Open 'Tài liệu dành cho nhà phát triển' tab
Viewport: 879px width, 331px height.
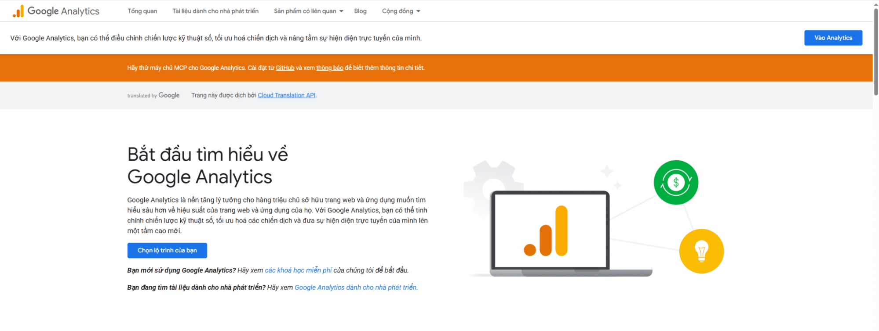point(215,11)
